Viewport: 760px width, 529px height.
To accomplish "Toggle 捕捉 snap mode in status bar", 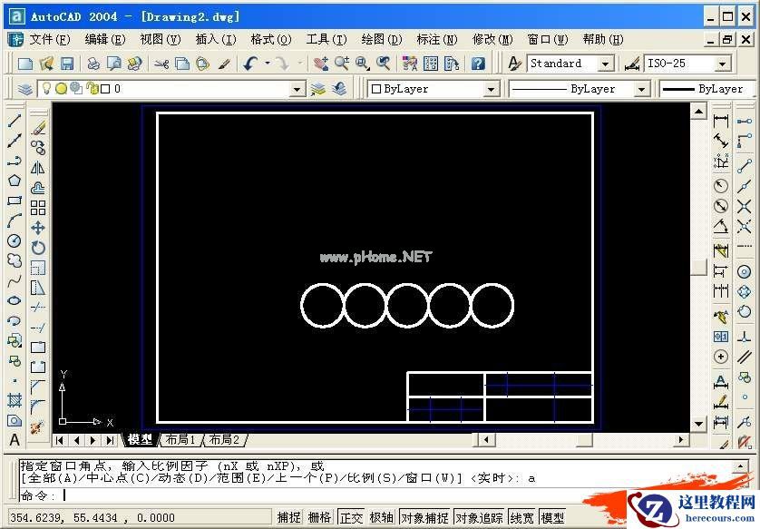I will click(x=288, y=517).
